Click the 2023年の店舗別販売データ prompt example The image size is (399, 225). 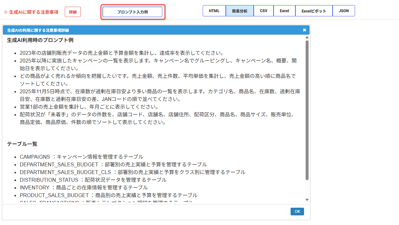pos(121,53)
